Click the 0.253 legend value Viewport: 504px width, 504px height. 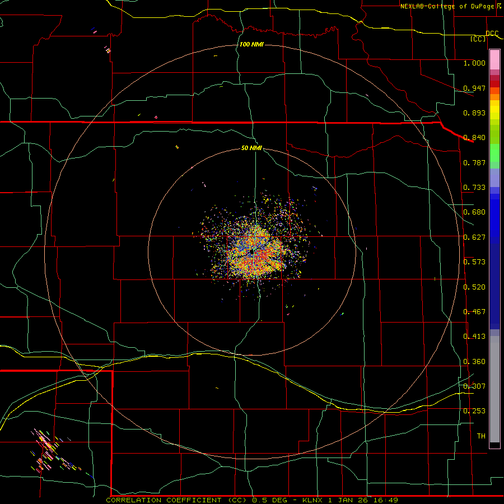tap(474, 411)
